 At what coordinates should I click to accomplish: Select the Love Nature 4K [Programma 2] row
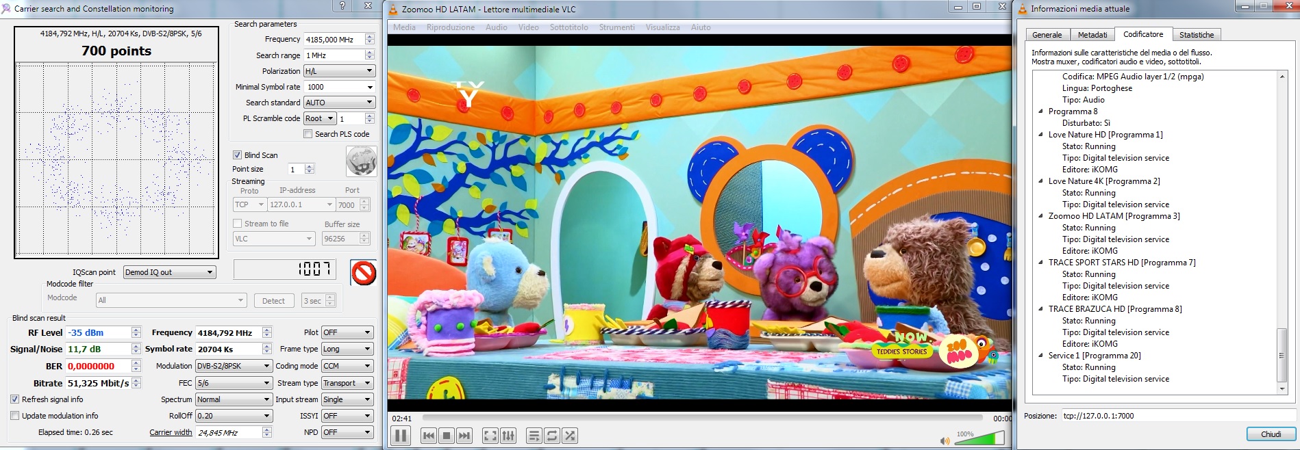coord(1104,181)
